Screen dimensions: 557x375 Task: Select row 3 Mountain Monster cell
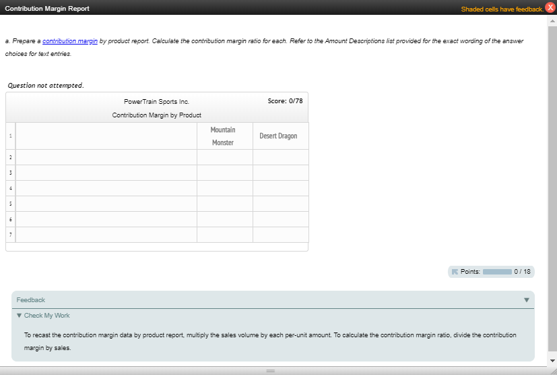[225, 173]
